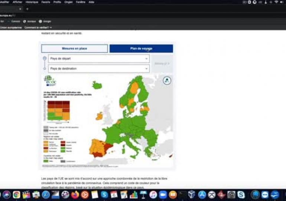The width and height of the screenshot is (286, 201).
Task: Click the volume icon in menu bar
Action: (x=282, y=2)
